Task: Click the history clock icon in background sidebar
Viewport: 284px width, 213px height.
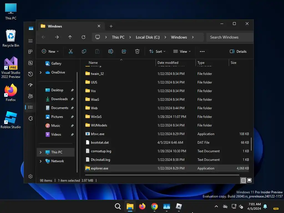Action: click(x=31, y=74)
